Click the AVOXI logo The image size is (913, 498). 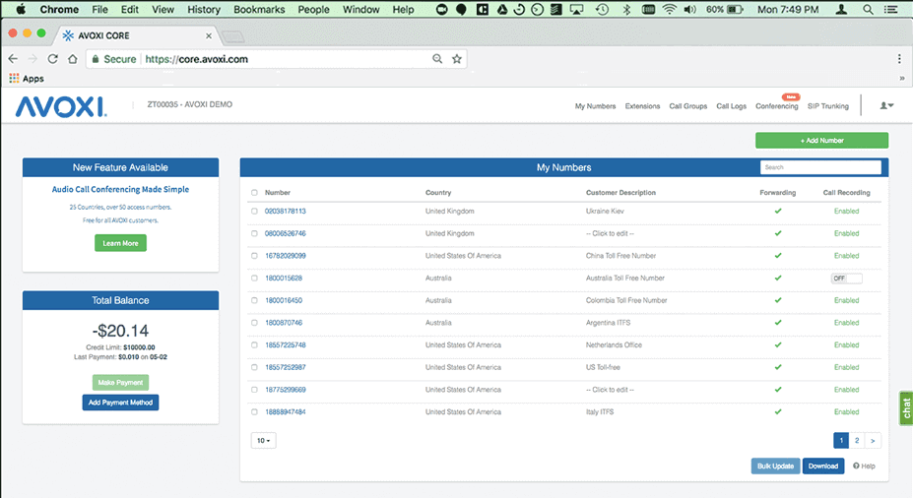point(61,106)
